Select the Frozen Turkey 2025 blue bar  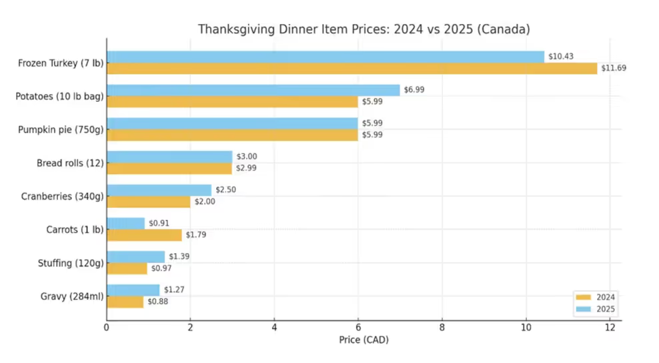coord(325,57)
